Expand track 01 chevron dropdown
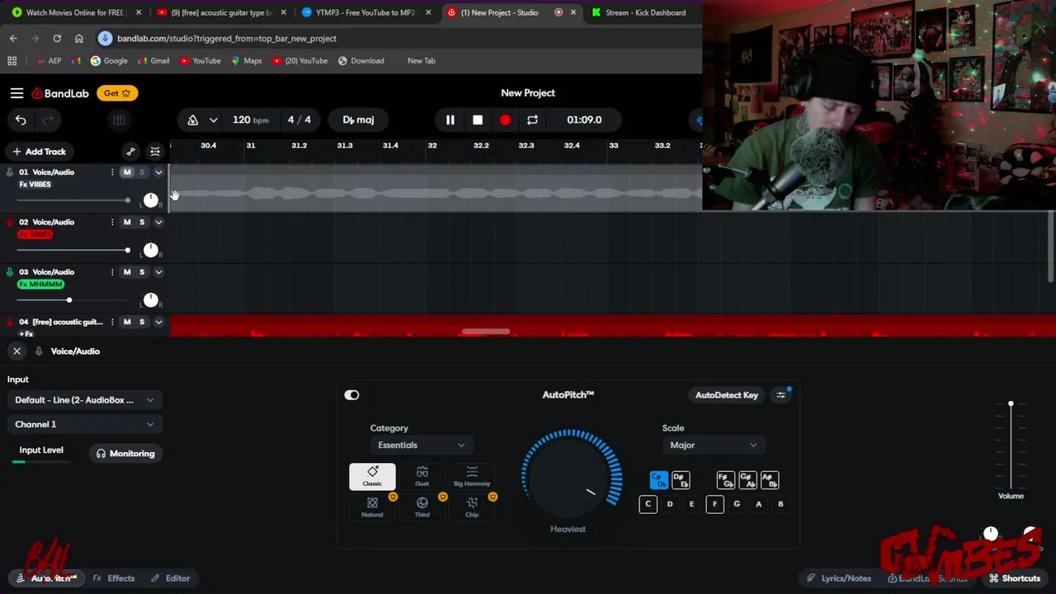Screen dimensions: 1056x594 [158, 172]
